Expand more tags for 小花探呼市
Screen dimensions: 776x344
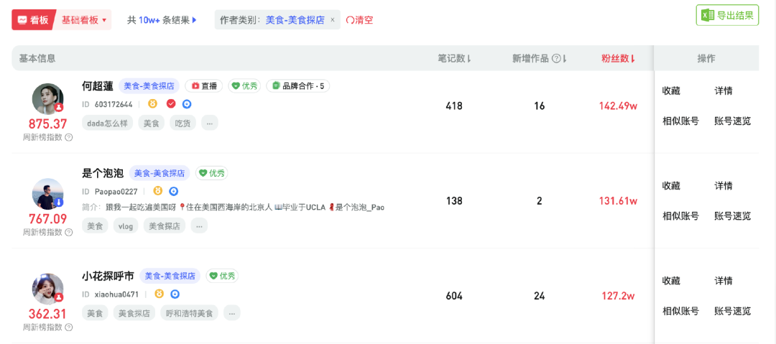pyautogui.click(x=231, y=313)
